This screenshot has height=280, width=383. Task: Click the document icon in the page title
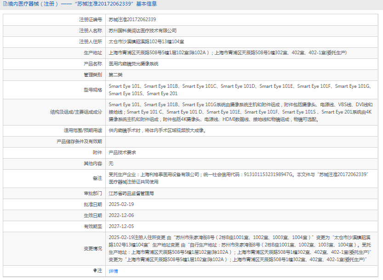tap(5, 4)
